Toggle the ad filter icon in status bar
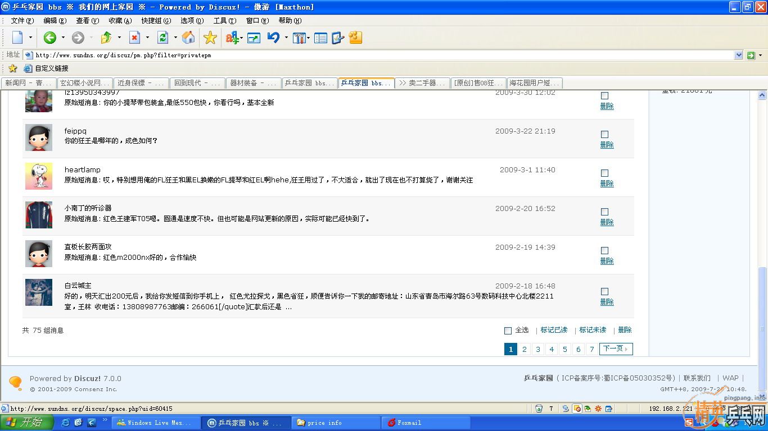The width and height of the screenshot is (768, 431). tap(577, 409)
